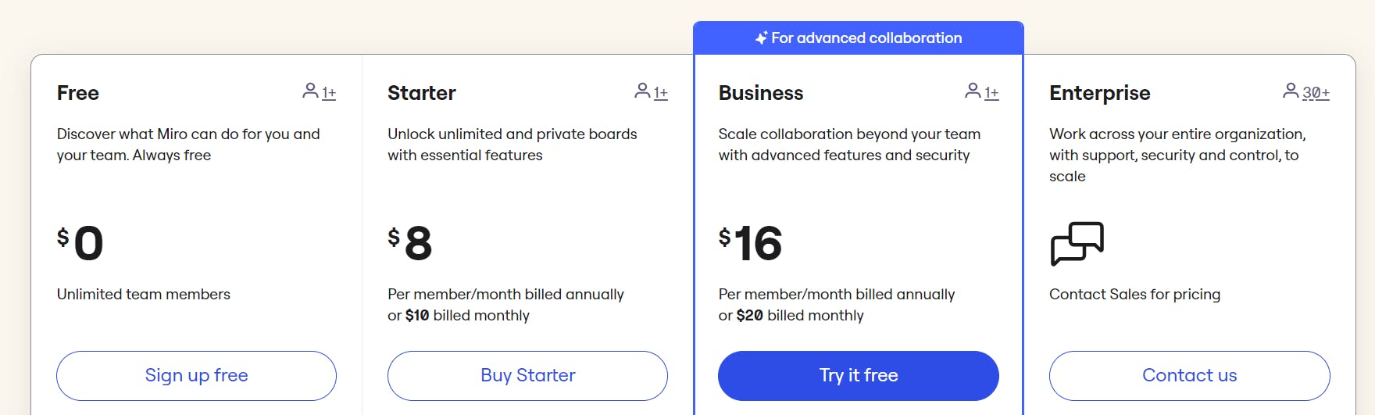Start the Business trial with Try it free

click(x=858, y=376)
